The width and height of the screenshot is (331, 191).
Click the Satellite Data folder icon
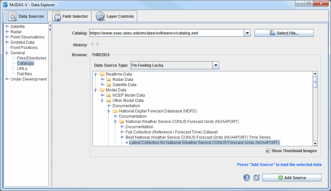pos(109,85)
